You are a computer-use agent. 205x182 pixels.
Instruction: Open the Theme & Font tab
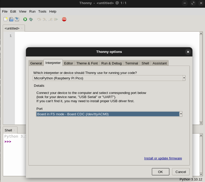87,63
